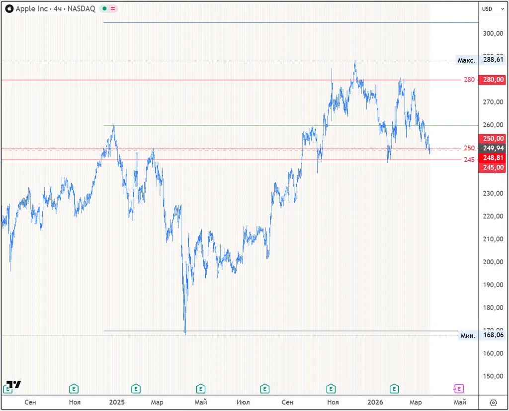Select earnings marker between 2025 and Мар

tap(136, 389)
